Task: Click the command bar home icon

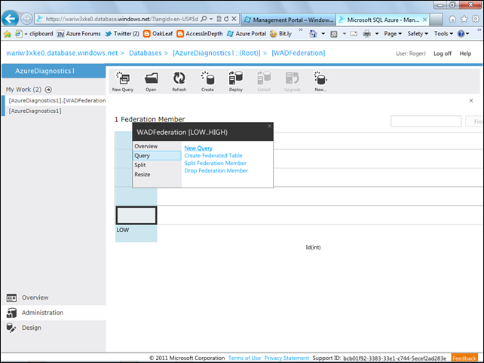Action: 313,34
